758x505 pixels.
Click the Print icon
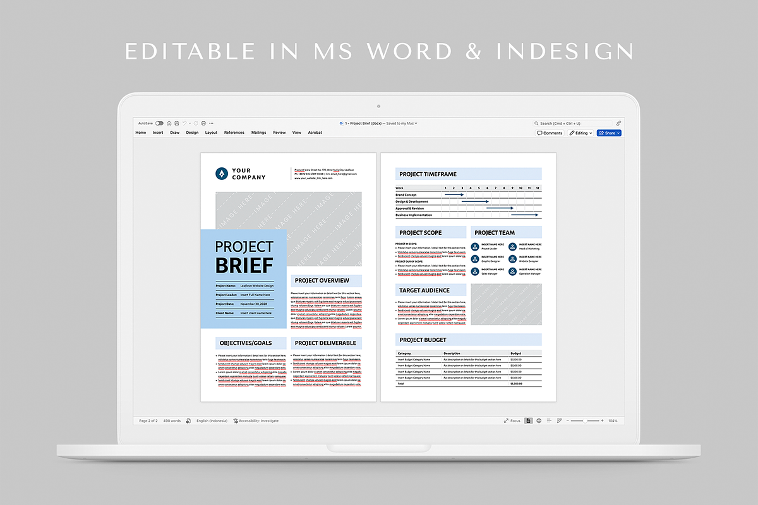pos(203,123)
